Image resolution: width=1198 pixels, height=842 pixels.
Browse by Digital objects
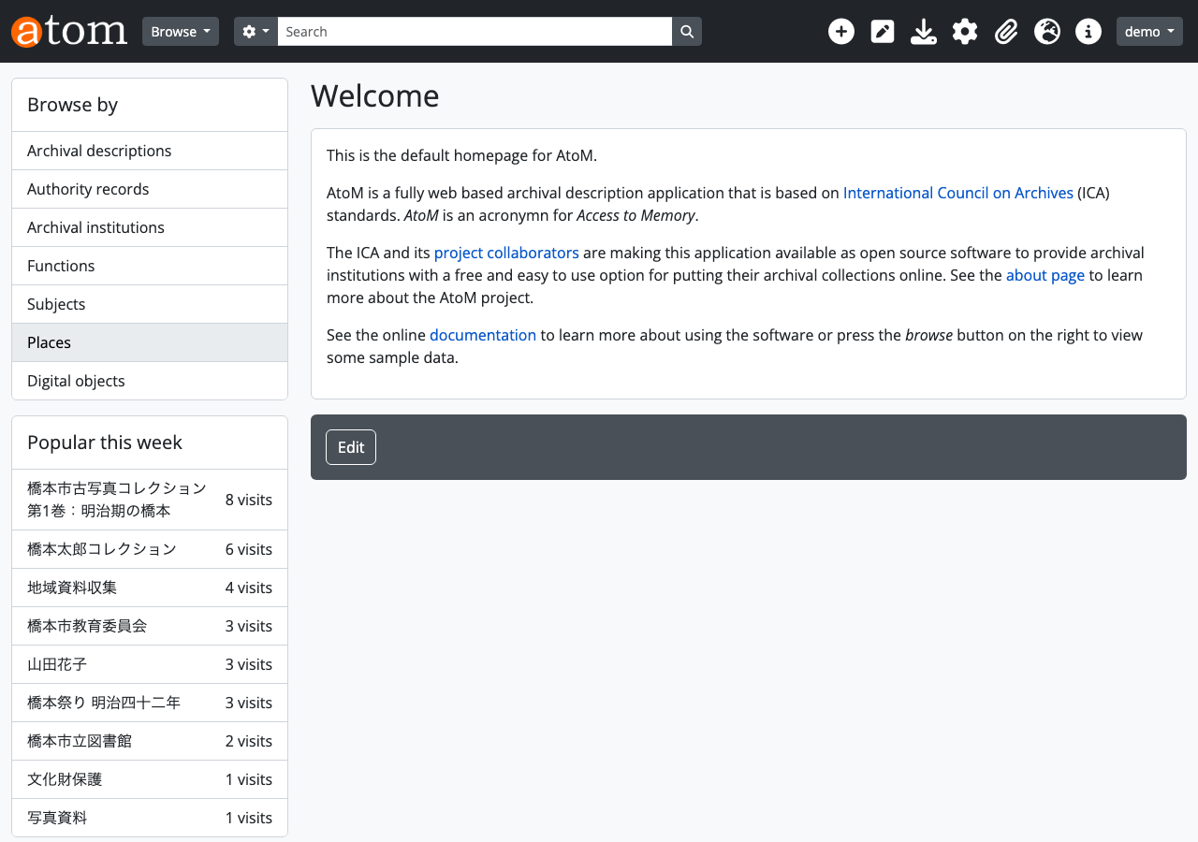[x=150, y=381]
